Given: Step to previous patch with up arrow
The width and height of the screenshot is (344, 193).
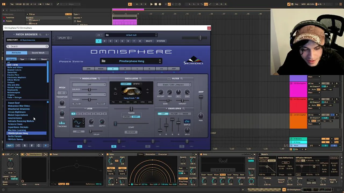Looking at the screenshot, I should point(32,146).
